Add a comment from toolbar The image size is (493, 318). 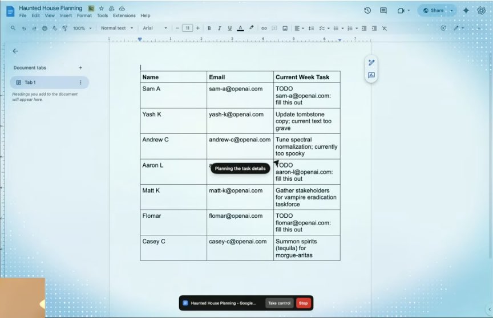click(x=274, y=28)
